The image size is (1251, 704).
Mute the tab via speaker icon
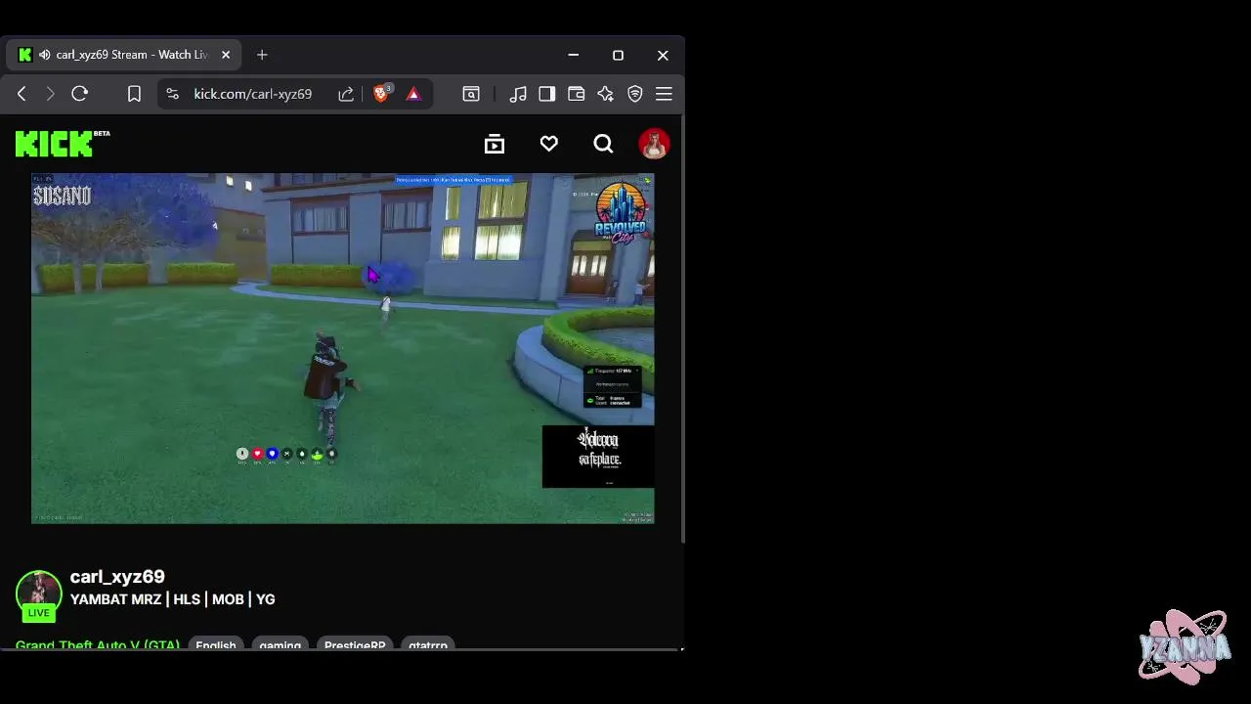point(44,55)
